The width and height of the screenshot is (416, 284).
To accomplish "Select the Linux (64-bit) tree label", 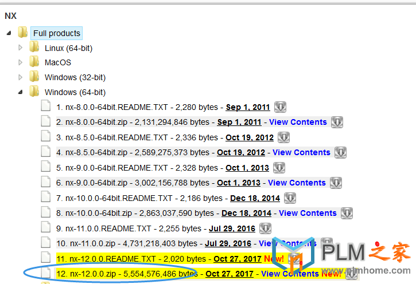I will tap(68, 48).
